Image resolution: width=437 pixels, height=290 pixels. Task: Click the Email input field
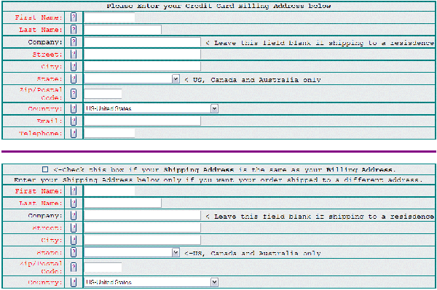point(142,121)
